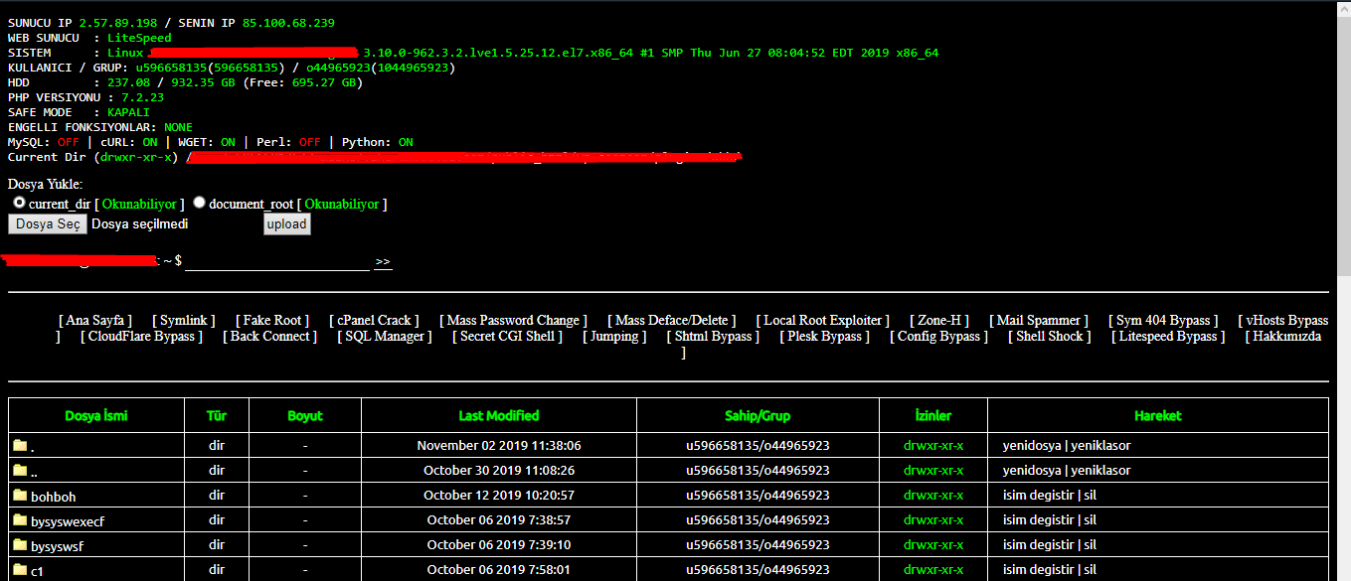Click the İzinler column header
Screen dimensions: 1351x581
[933, 415]
